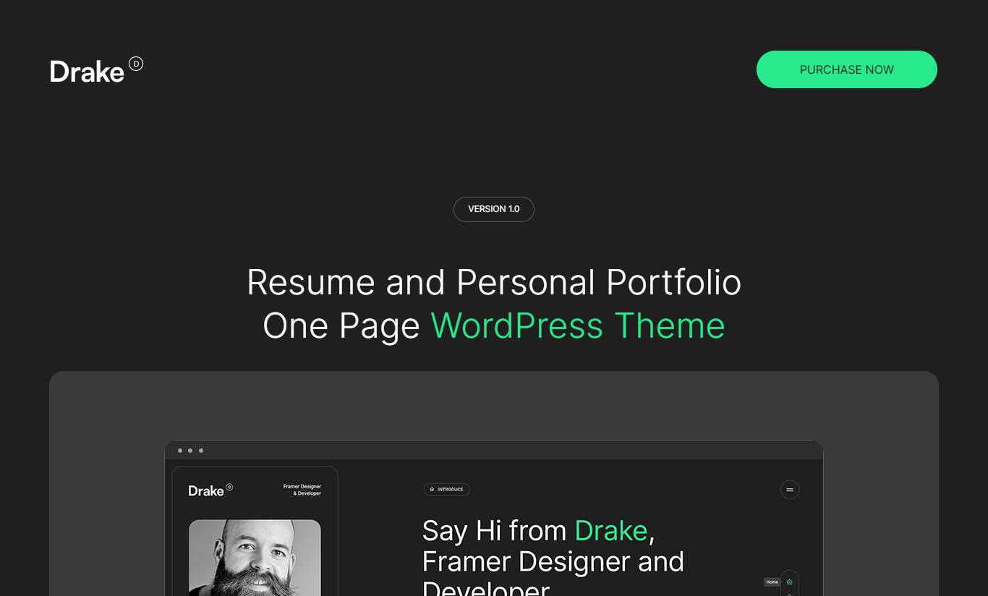
Task: Click the PURCHASE NOW button
Action: coord(846,69)
